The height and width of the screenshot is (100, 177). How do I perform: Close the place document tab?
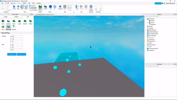click(55, 14)
